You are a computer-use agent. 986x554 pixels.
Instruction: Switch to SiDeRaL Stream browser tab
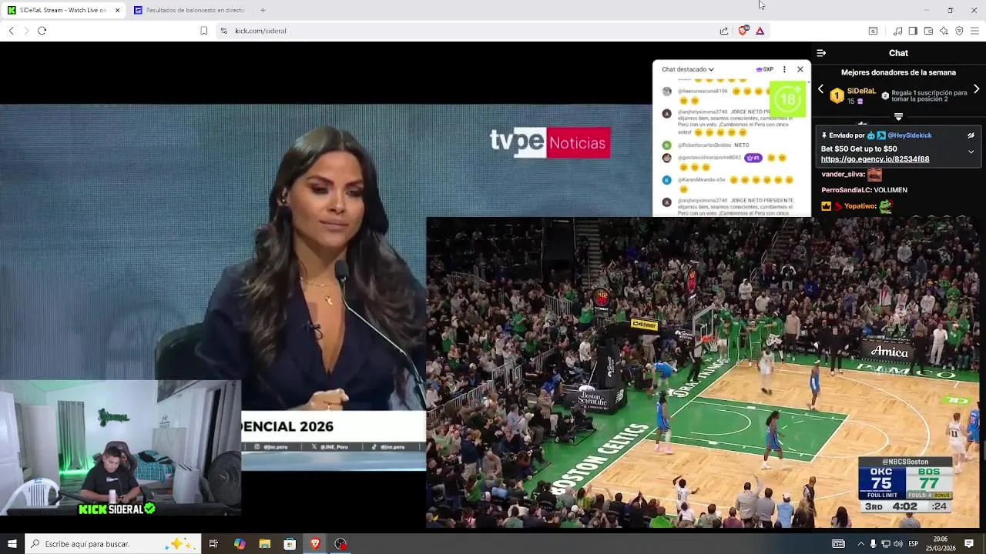click(x=63, y=10)
